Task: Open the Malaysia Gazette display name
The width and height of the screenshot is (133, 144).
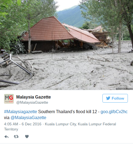Action: tap(34, 97)
